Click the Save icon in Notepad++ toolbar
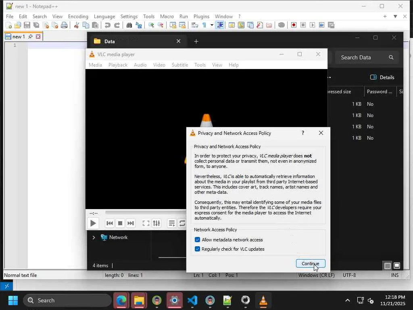This screenshot has width=413, height=310. pyautogui.click(x=27, y=25)
